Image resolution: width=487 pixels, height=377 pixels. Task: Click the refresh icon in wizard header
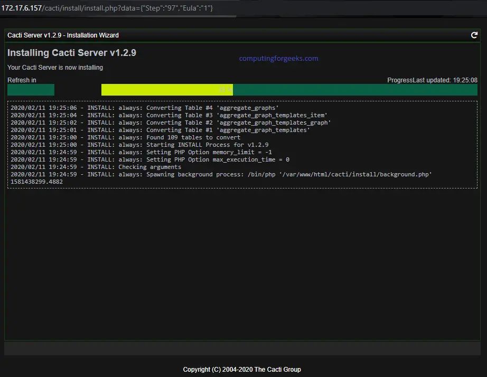[x=474, y=35]
